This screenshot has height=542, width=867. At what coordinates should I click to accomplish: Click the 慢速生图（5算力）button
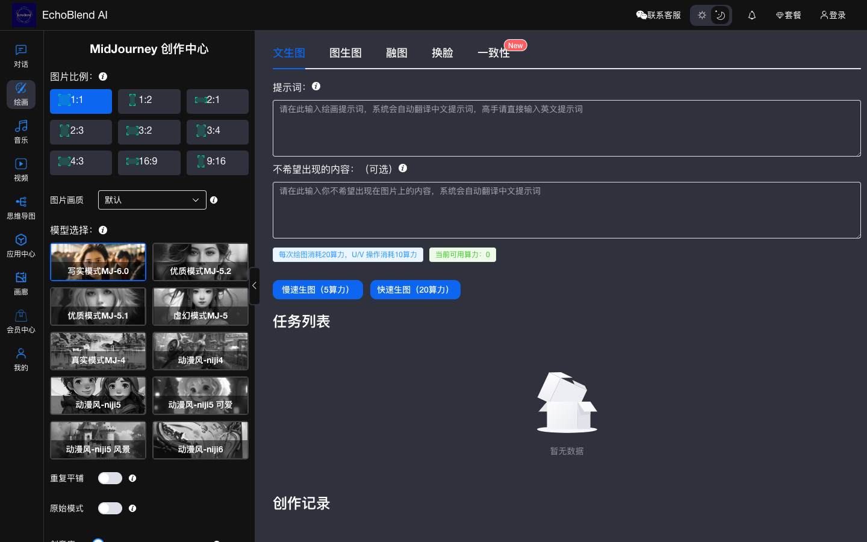click(317, 290)
